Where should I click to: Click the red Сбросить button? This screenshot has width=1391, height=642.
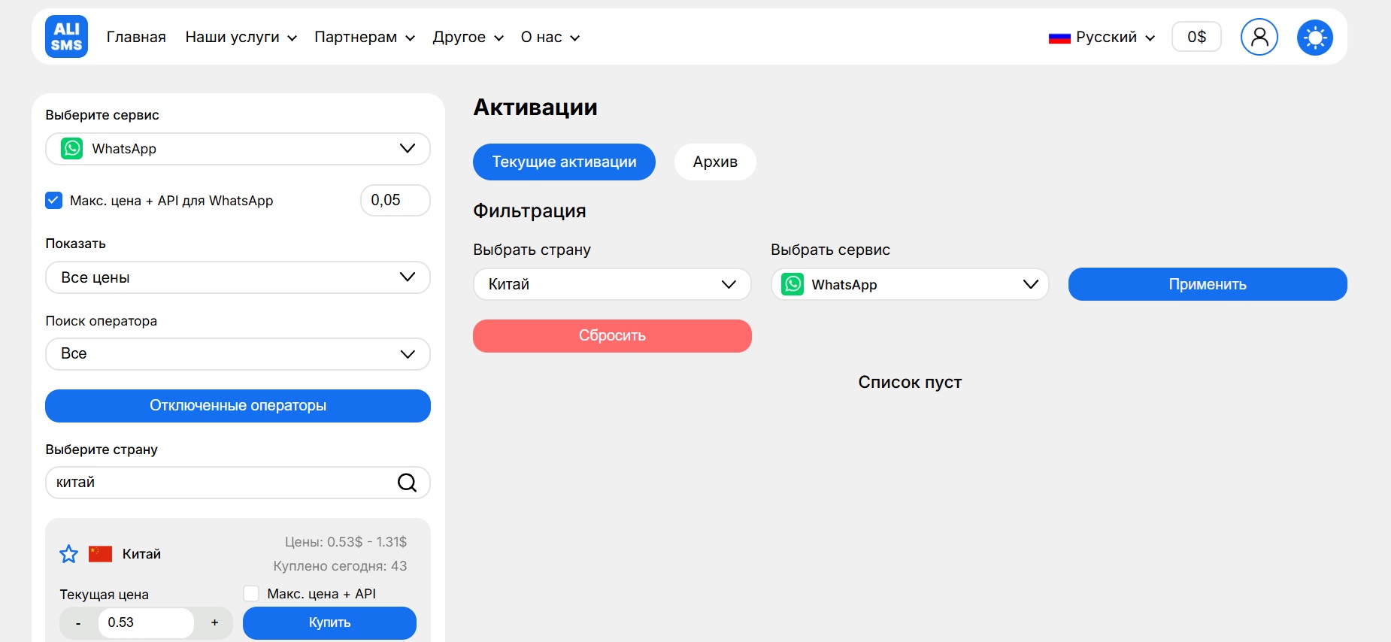[611, 336]
